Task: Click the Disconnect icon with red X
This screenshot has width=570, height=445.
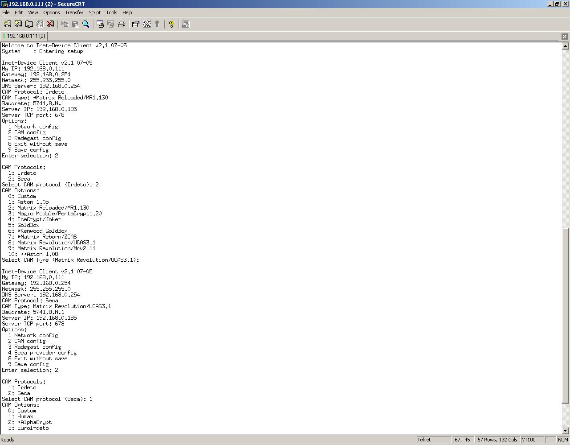Action: 50,24
